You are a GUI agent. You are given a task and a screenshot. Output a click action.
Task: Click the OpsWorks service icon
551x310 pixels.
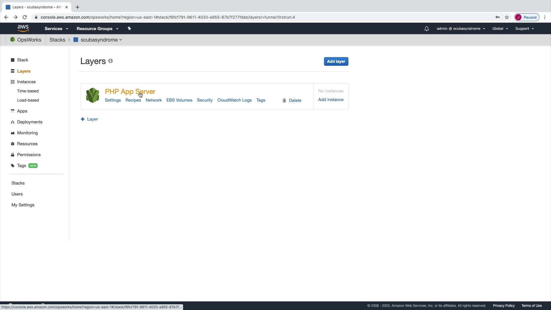coord(12,40)
